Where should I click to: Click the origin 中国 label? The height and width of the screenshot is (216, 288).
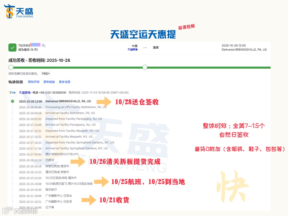pyautogui.click(x=134, y=46)
